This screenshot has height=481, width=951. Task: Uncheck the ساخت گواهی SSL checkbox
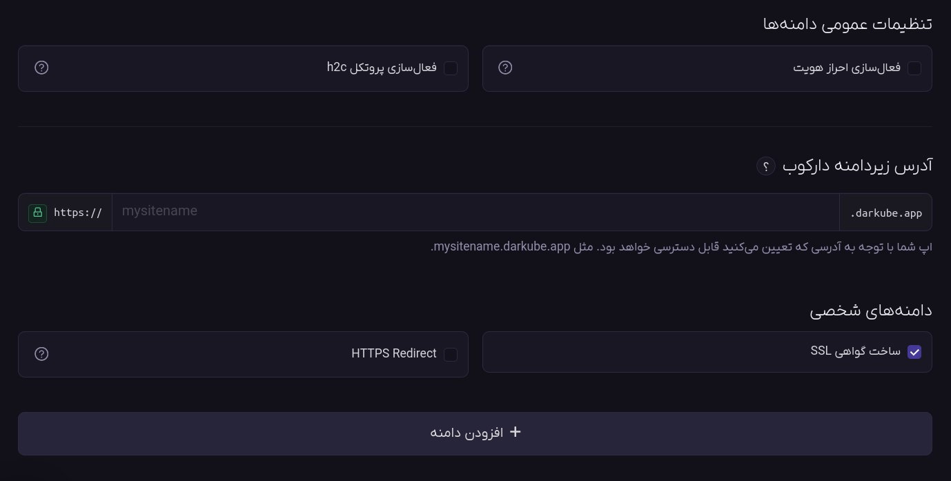914,352
